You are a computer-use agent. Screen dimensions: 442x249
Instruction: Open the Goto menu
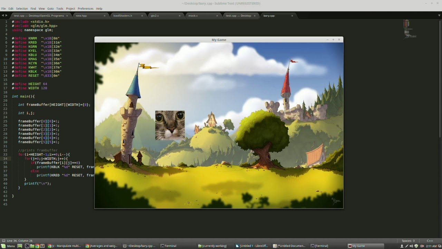pos(50,8)
